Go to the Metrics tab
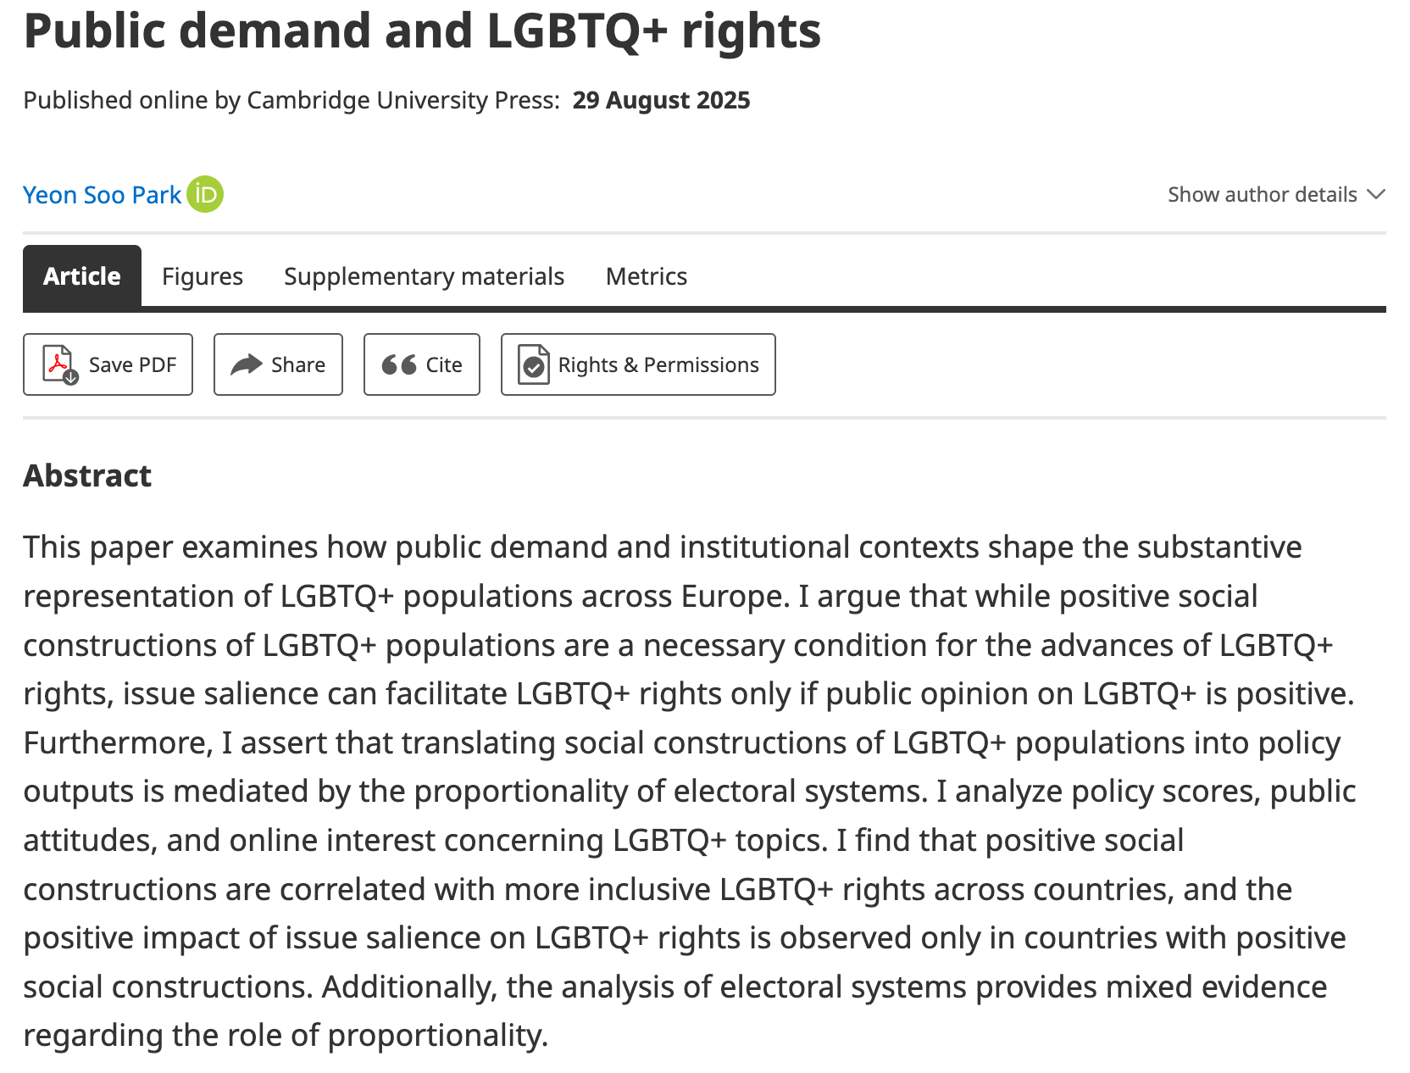This screenshot has height=1073, width=1410. (647, 276)
